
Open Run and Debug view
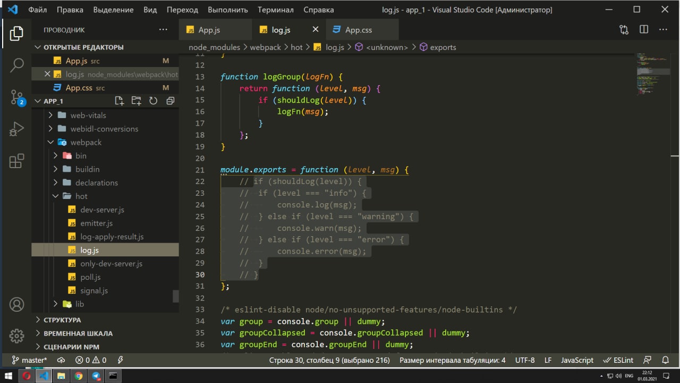(x=16, y=129)
